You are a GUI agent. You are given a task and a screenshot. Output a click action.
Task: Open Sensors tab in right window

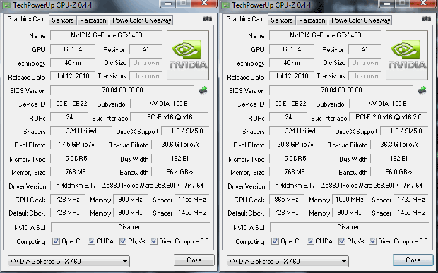pos(282,20)
